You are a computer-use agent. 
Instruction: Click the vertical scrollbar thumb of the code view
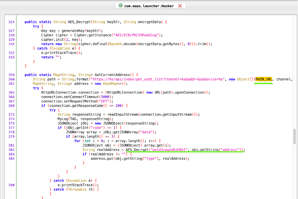click(295, 136)
